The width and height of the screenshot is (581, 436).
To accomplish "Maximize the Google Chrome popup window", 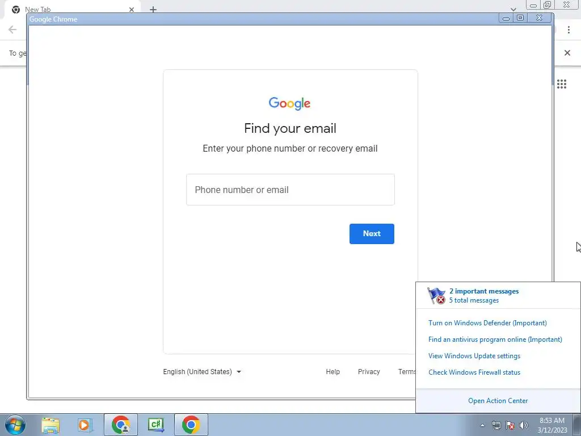I will pos(520,18).
